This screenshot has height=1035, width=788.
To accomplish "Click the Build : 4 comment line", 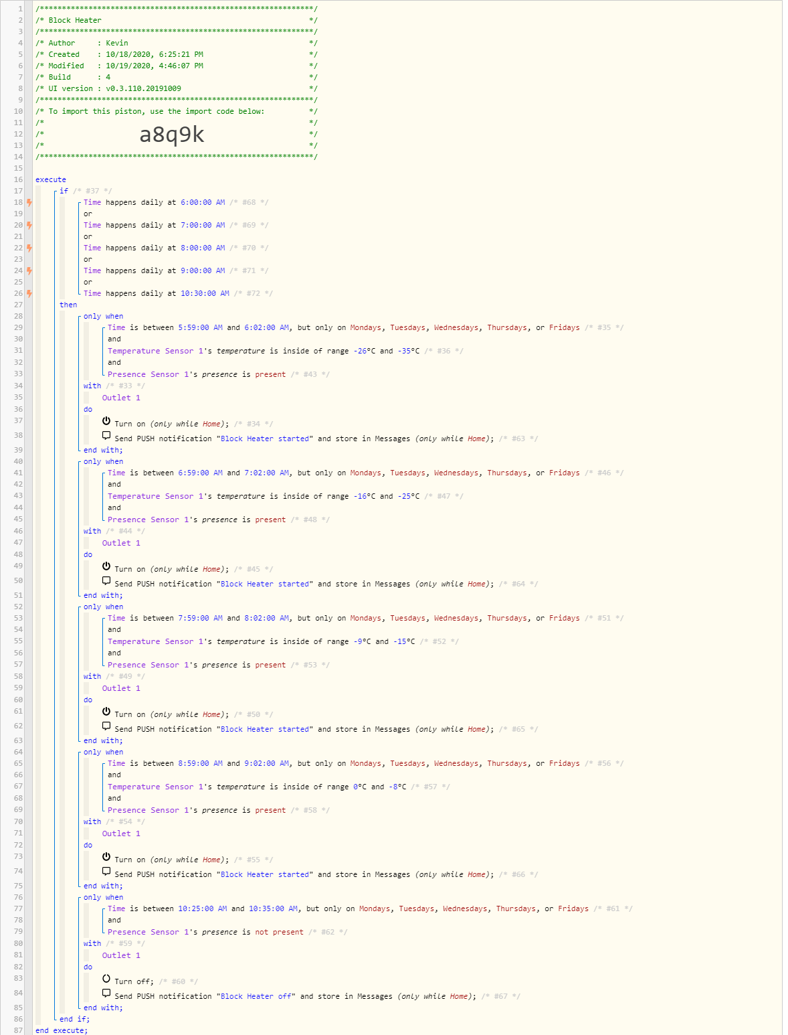I will (177, 77).
